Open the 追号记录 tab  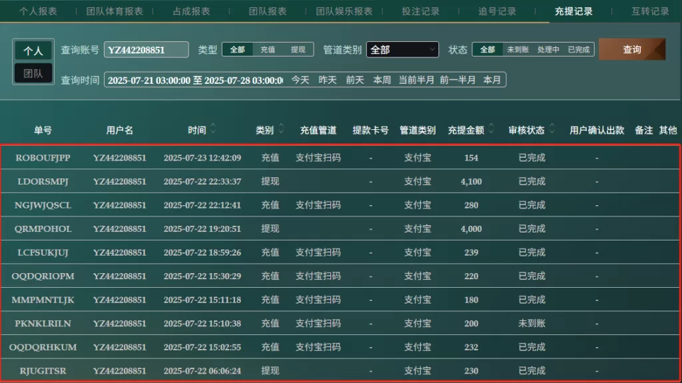(497, 11)
